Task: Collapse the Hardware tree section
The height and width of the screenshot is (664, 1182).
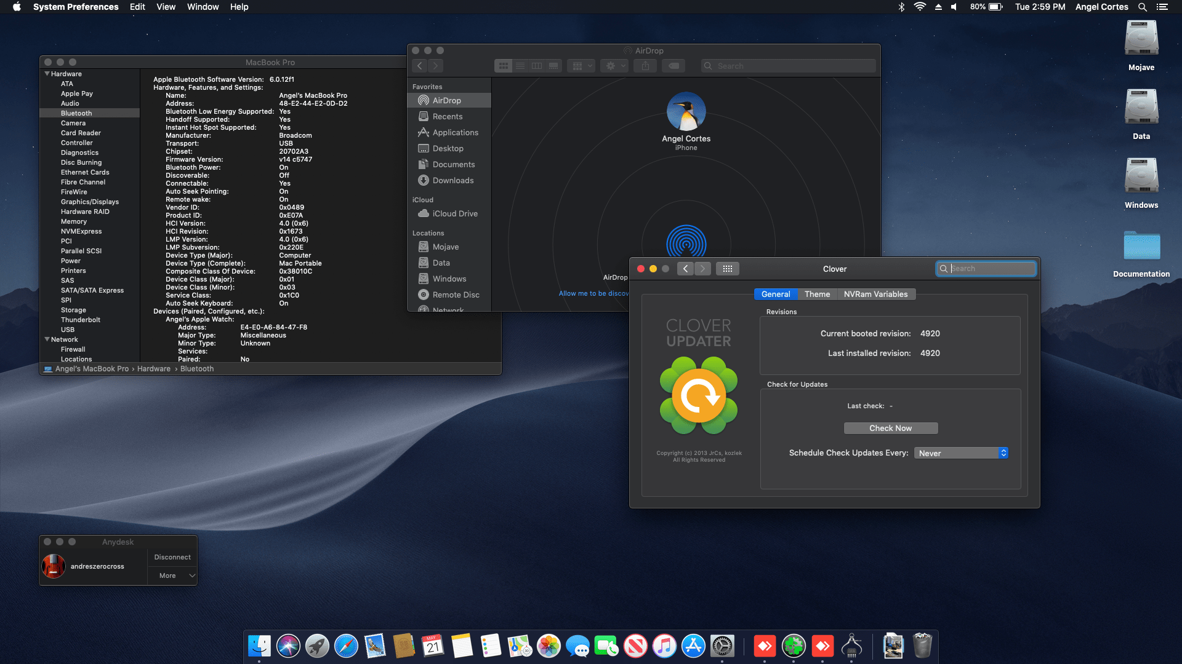Action: (x=47, y=74)
